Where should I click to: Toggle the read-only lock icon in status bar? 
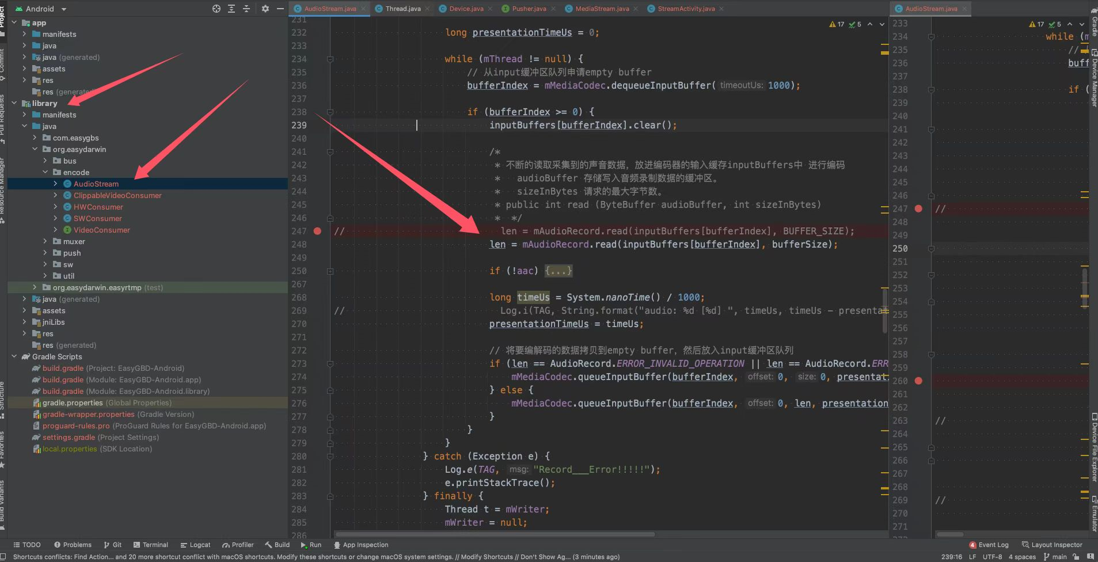(1076, 557)
